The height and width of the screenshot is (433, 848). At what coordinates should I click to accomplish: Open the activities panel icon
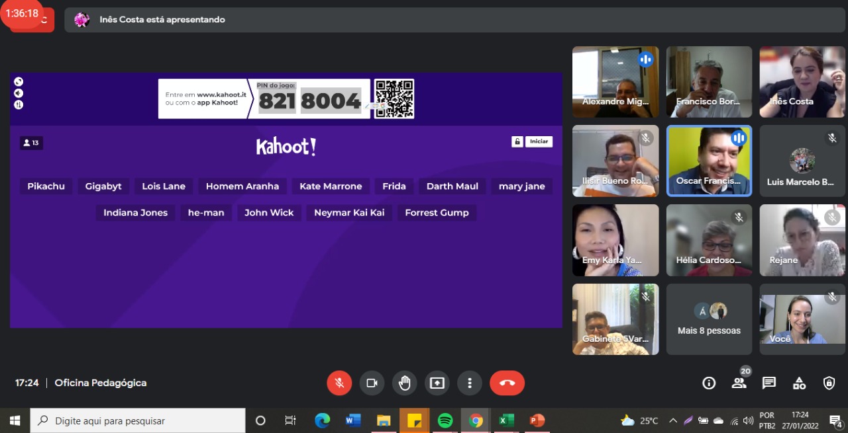click(x=799, y=383)
